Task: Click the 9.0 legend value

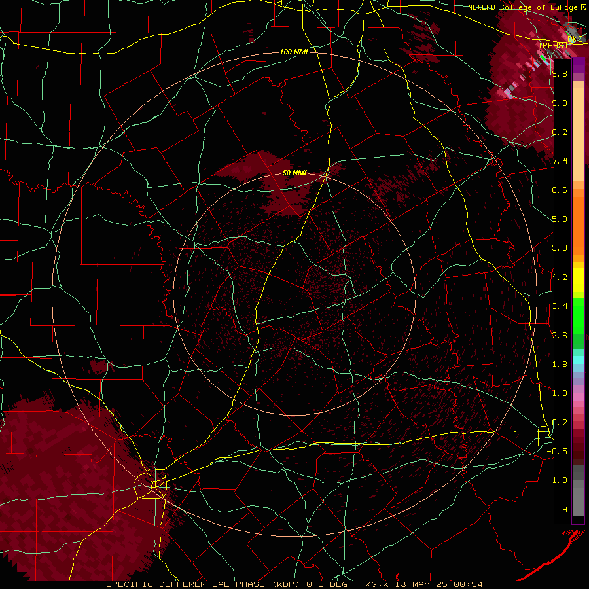Action: [x=560, y=103]
